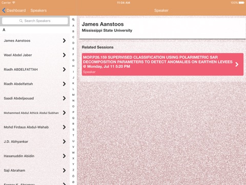Jump to letter Y in the index
The width and height of the screenshot is (246, 185).
[73, 164]
